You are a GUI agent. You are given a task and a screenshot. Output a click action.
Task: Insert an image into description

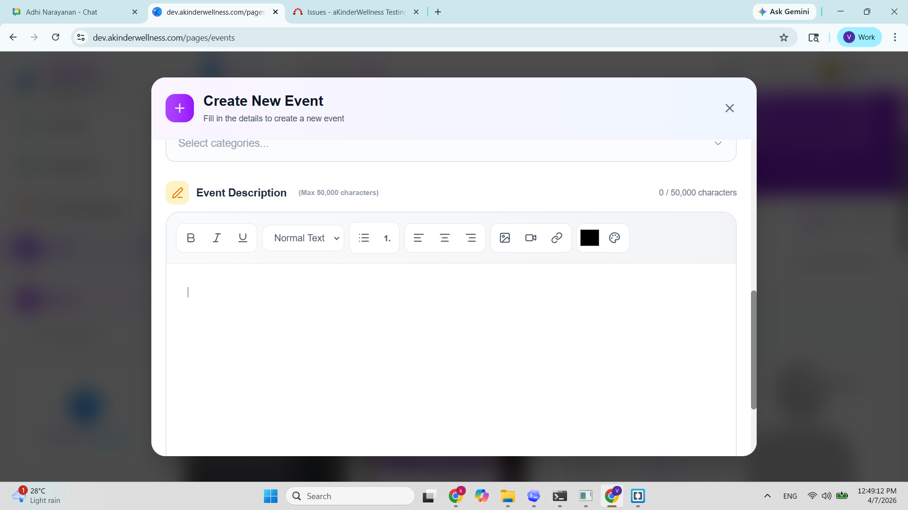tap(505, 238)
